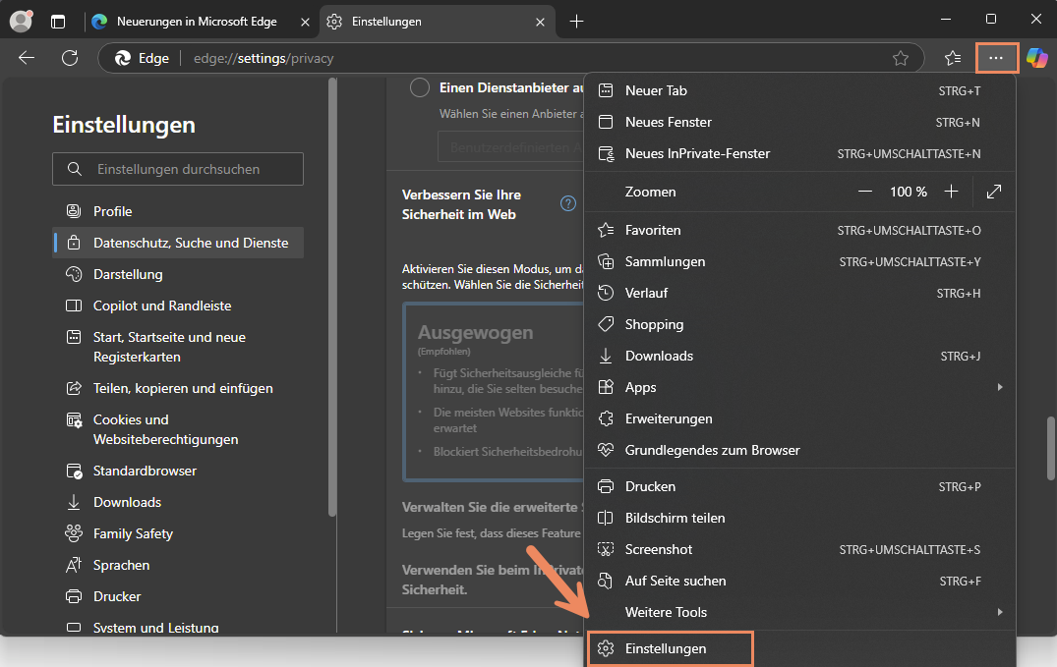Open Family Safety settings

pos(178,533)
